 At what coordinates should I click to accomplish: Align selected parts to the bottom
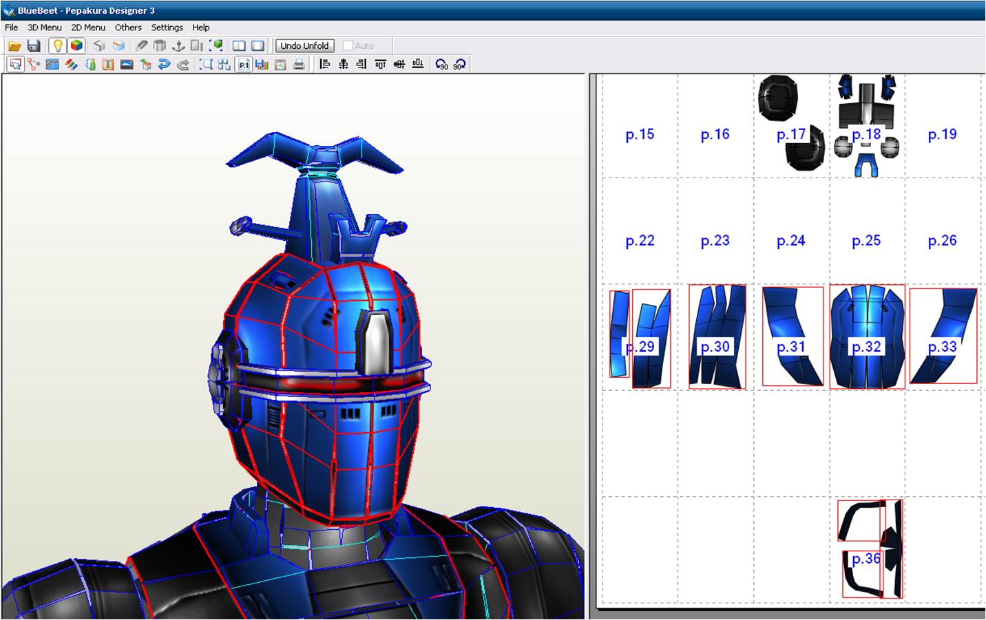coord(417,65)
